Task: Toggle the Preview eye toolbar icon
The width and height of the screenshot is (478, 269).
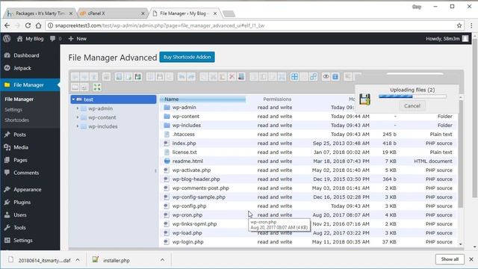Action: (x=326, y=76)
